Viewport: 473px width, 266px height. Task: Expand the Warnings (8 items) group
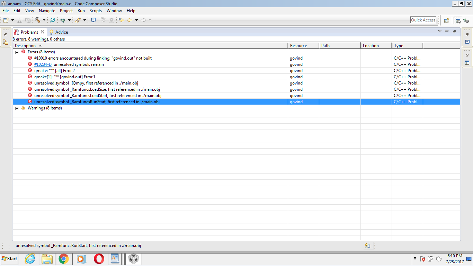[17, 108]
